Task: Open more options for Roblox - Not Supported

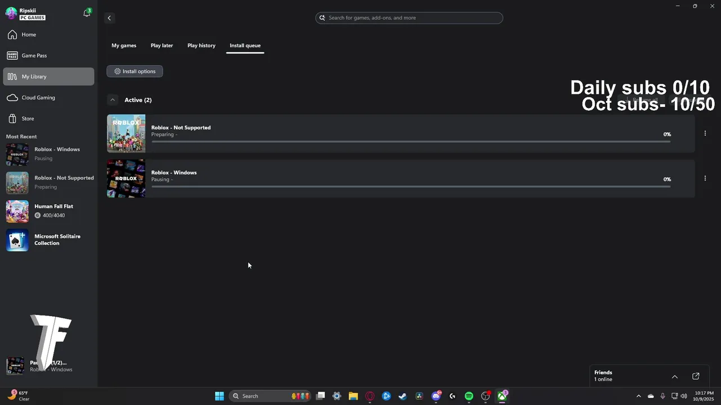Action: [x=705, y=133]
